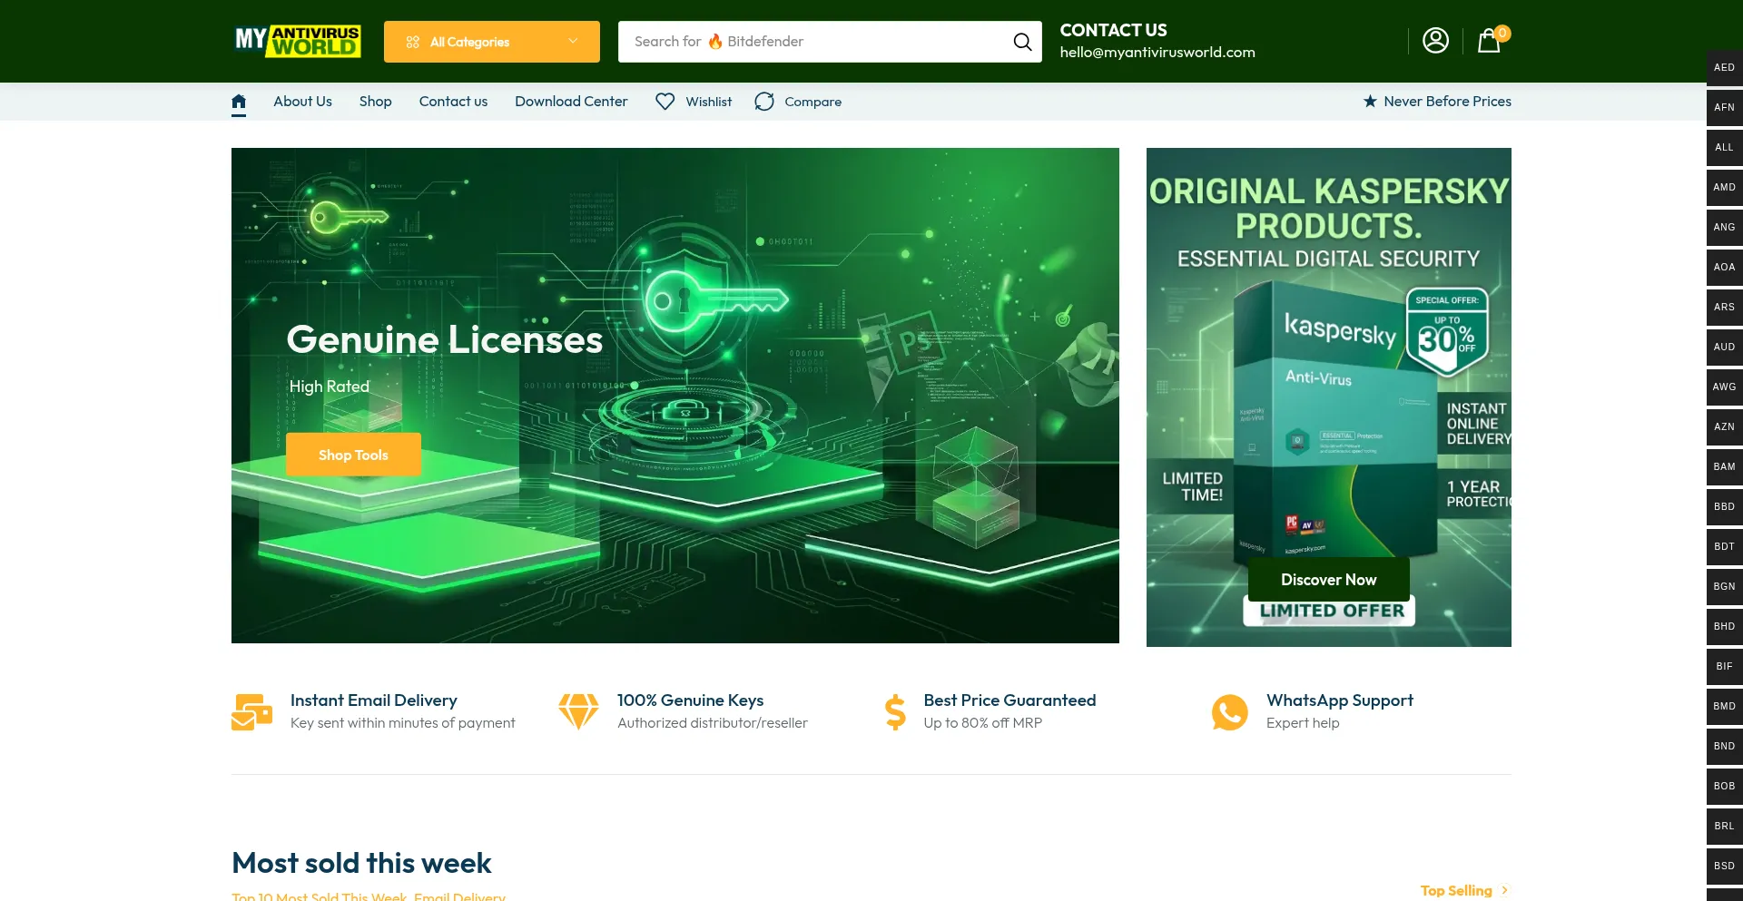Viewport: 1743px width, 901px height.
Task: Switch currency to BRL
Action: point(1724,826)
